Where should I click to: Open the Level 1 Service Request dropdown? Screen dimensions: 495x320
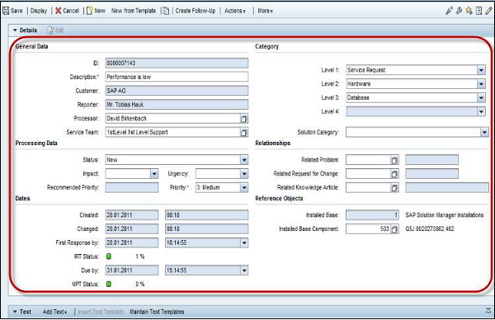481,70
